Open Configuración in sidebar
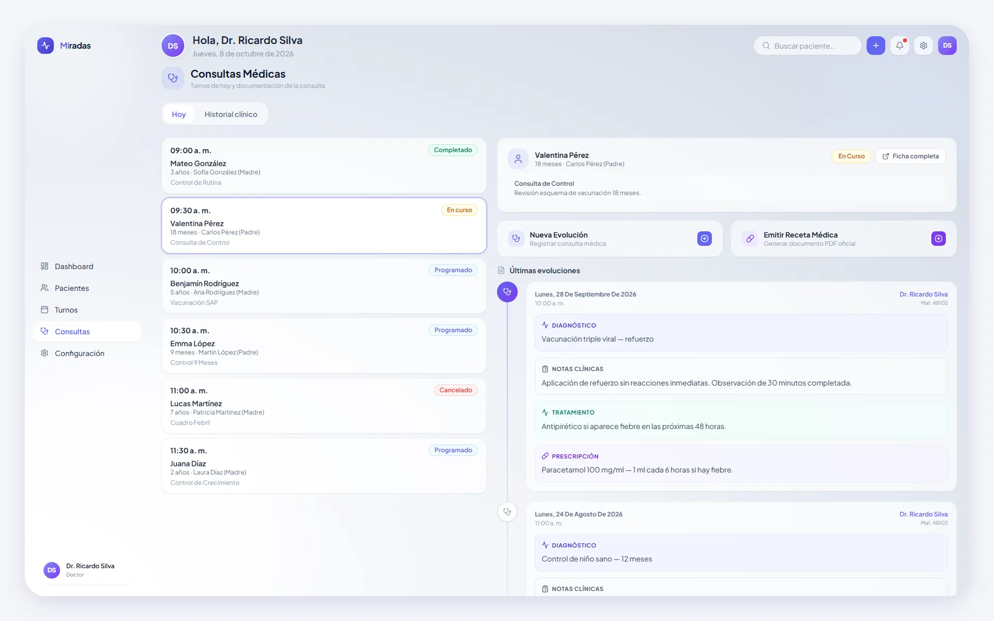The height and width of the screenshot is (621, 994). pyautogui.click(x=87, y=353)
